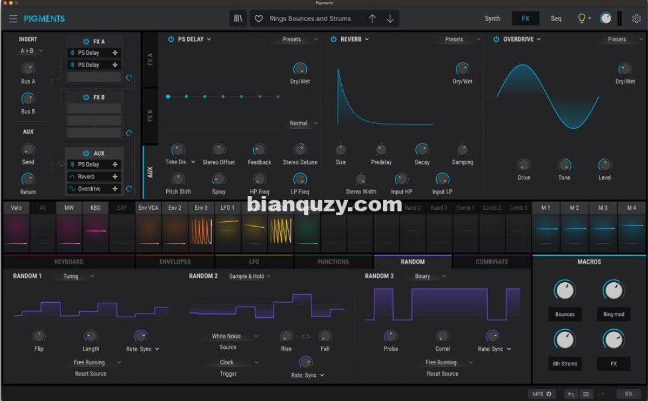Switch to the Synth tab
This screenshot has height=401, width=648.
pyautogui.click(x=492, y=19)
